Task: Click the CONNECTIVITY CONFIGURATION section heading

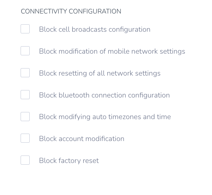Action: tap(71, 11)
